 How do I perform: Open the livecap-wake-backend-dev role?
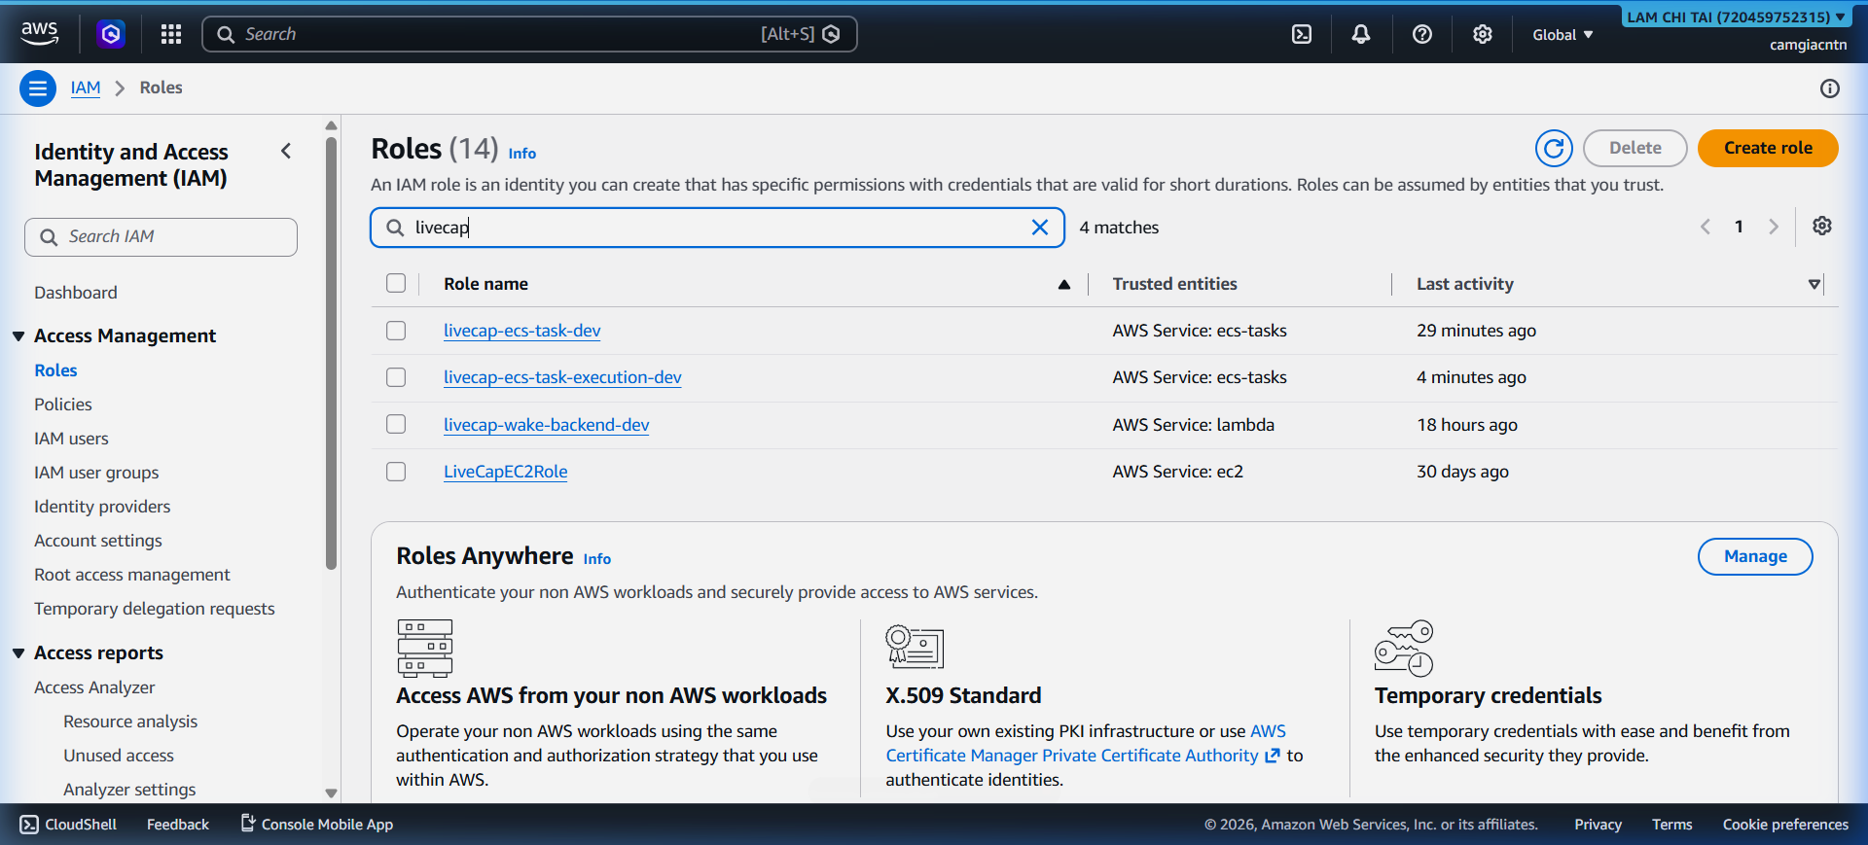pyautogui.click(x=546, y=425)
